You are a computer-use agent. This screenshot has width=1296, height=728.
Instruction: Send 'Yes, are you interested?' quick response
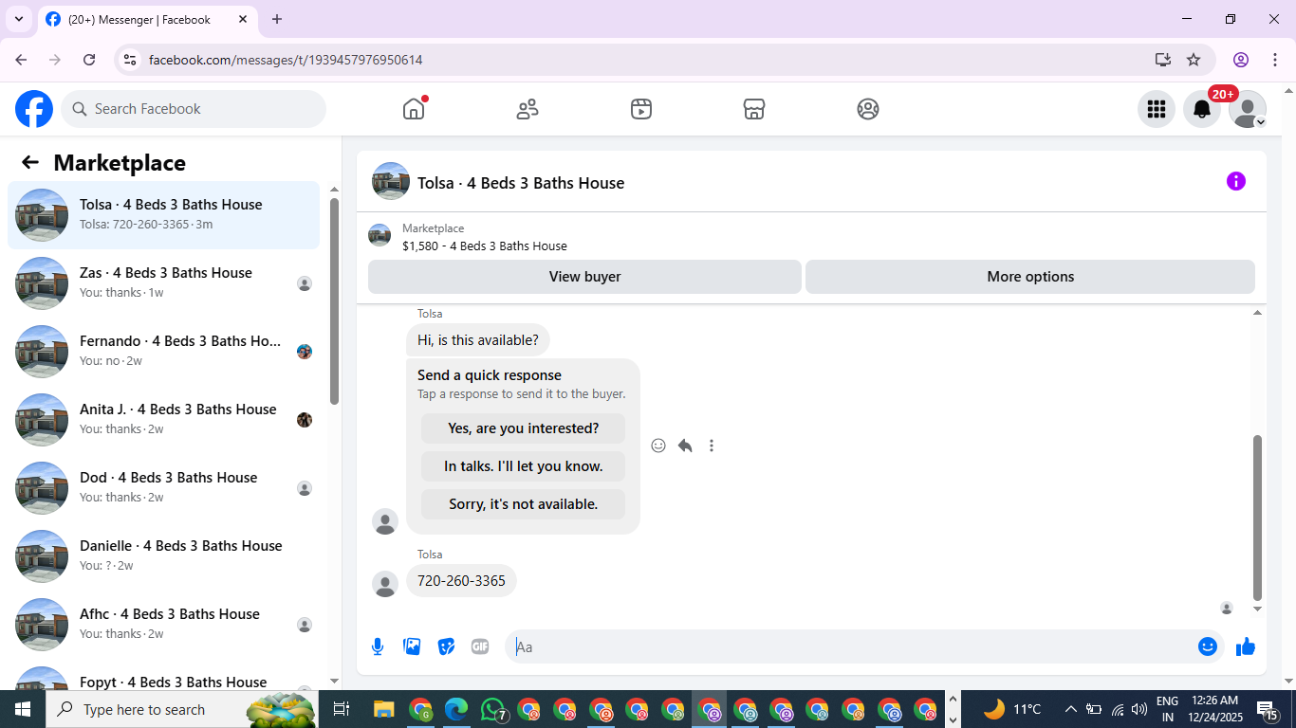pyautogui.click(x=523, y=428)
